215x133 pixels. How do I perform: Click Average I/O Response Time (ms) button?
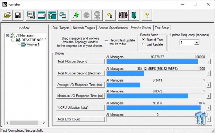pyautogui.click(x=80, y=85)
